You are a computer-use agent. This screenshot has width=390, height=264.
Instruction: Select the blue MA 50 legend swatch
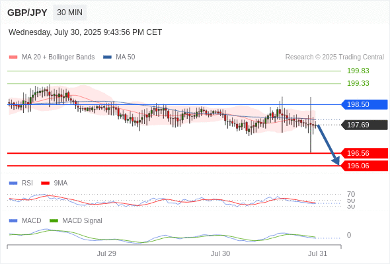click(107, 57)
